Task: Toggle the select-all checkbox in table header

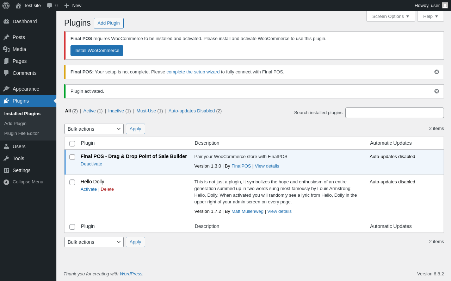Action: pos(72,144)
